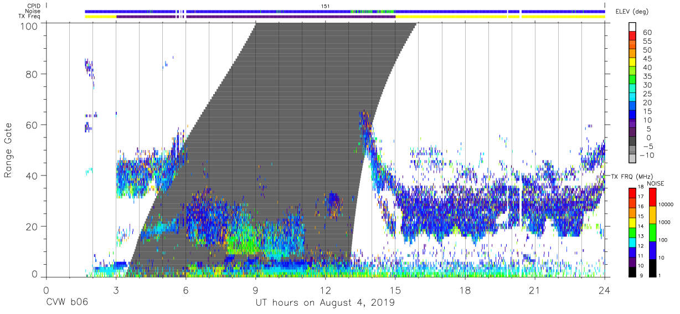
Task: Select the 100 label on the NOISE color bar
Action: pos(662,239)
